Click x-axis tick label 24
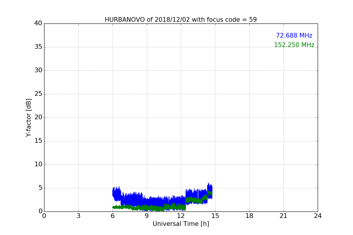 [318, 216]
